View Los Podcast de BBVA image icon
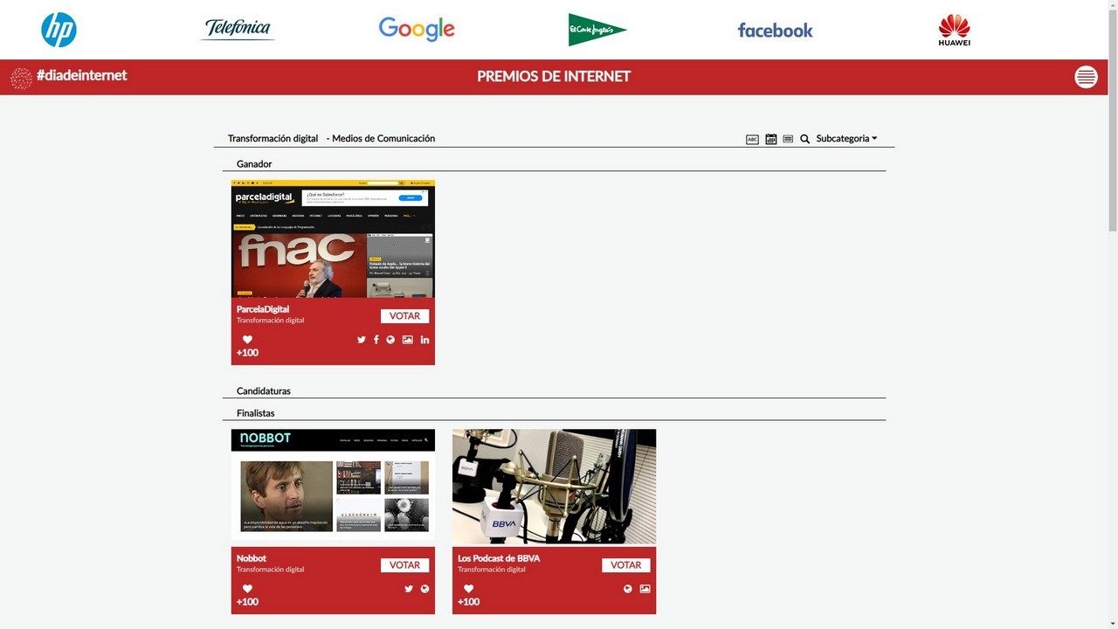The height and width of the screenshot is (629, 1118). [645, 589]
